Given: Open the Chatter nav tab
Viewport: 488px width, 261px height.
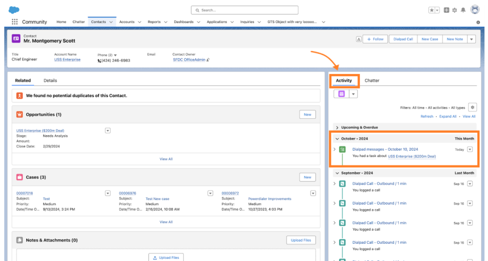Looking at the screenshot, I should (x=78, y=22).
